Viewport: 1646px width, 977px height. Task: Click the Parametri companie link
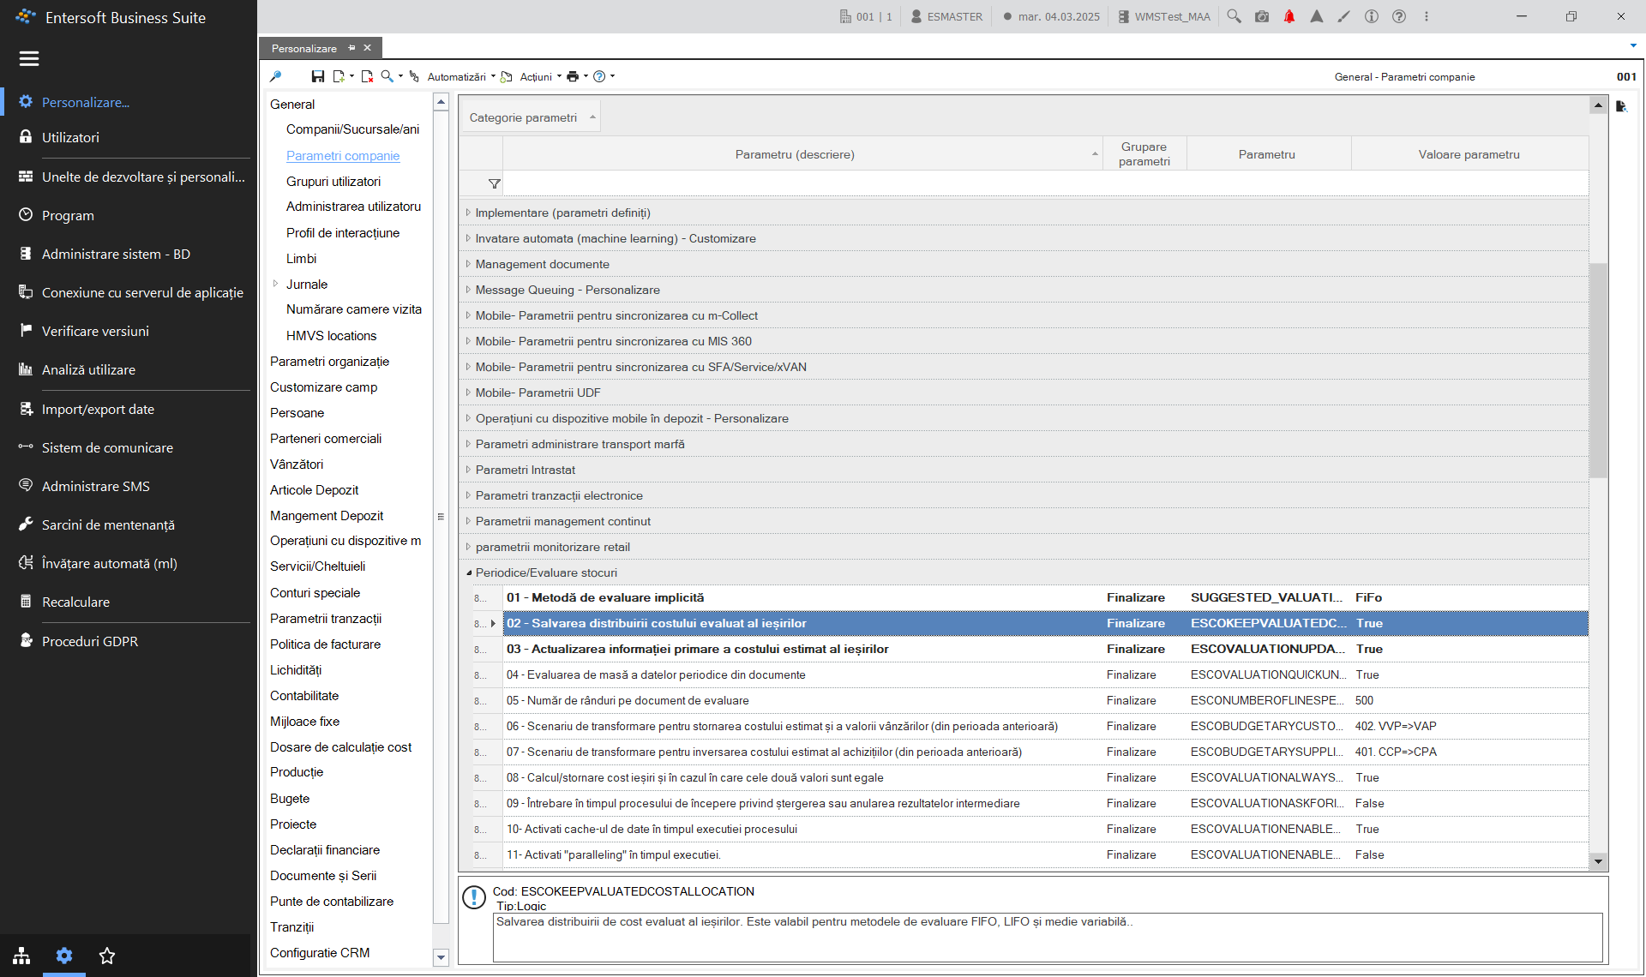[343, 155]
